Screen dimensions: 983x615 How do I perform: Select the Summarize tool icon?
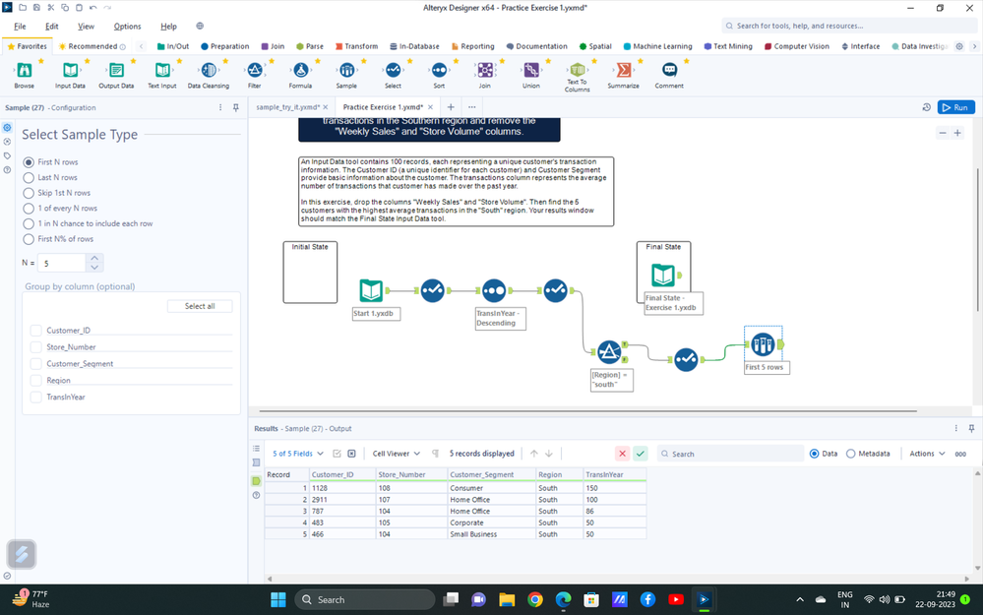[623, 70]
